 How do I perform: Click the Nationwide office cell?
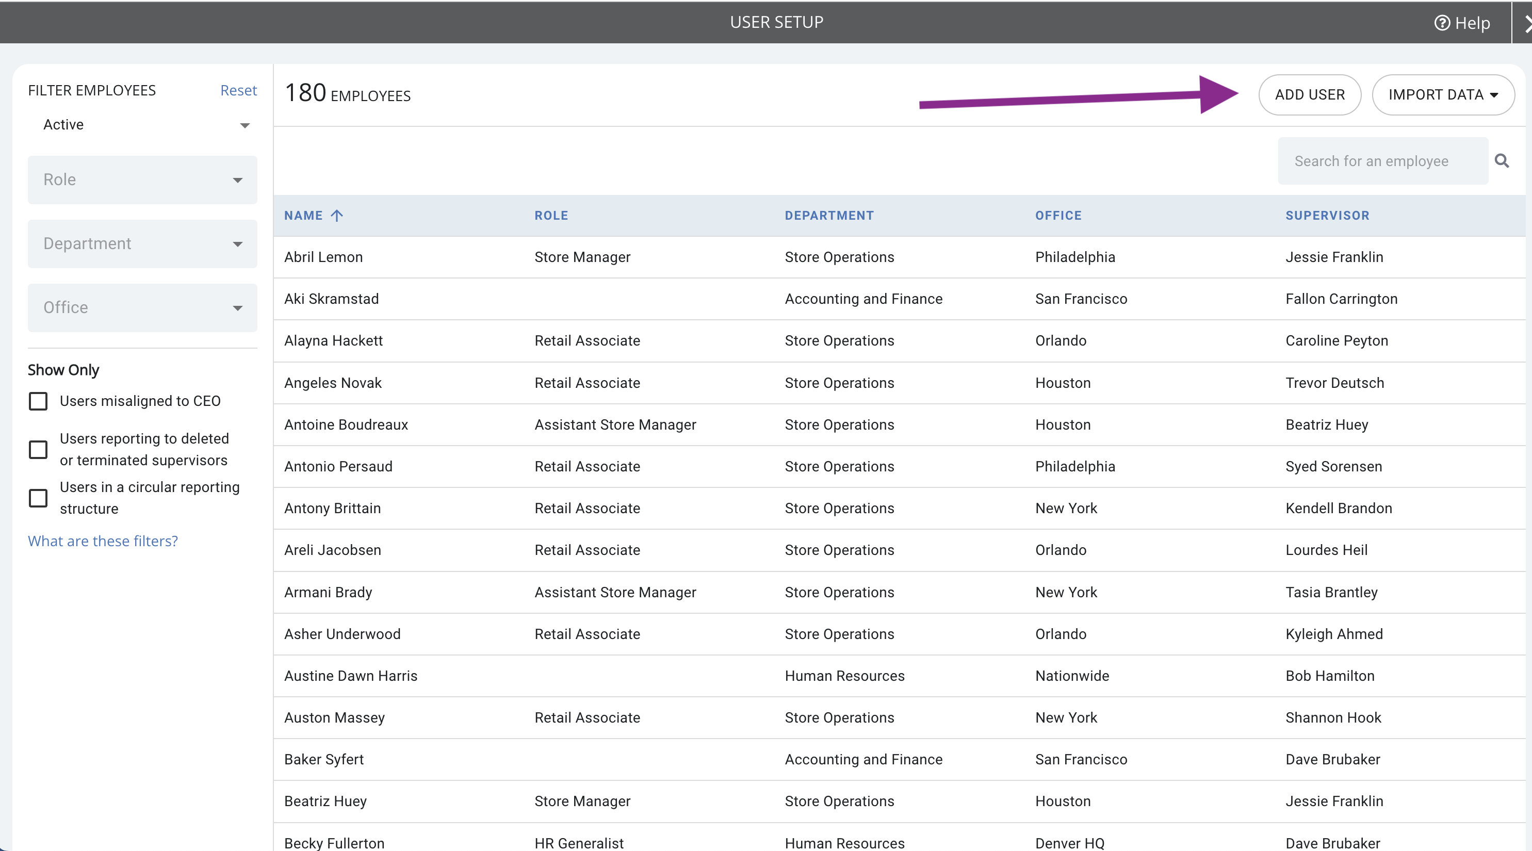click(x=1072, y=676)
